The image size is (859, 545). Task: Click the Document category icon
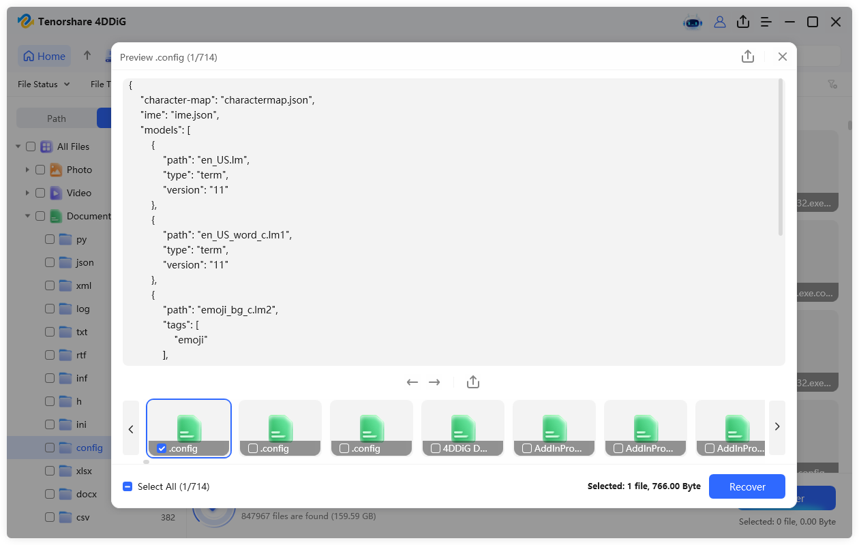56,216
